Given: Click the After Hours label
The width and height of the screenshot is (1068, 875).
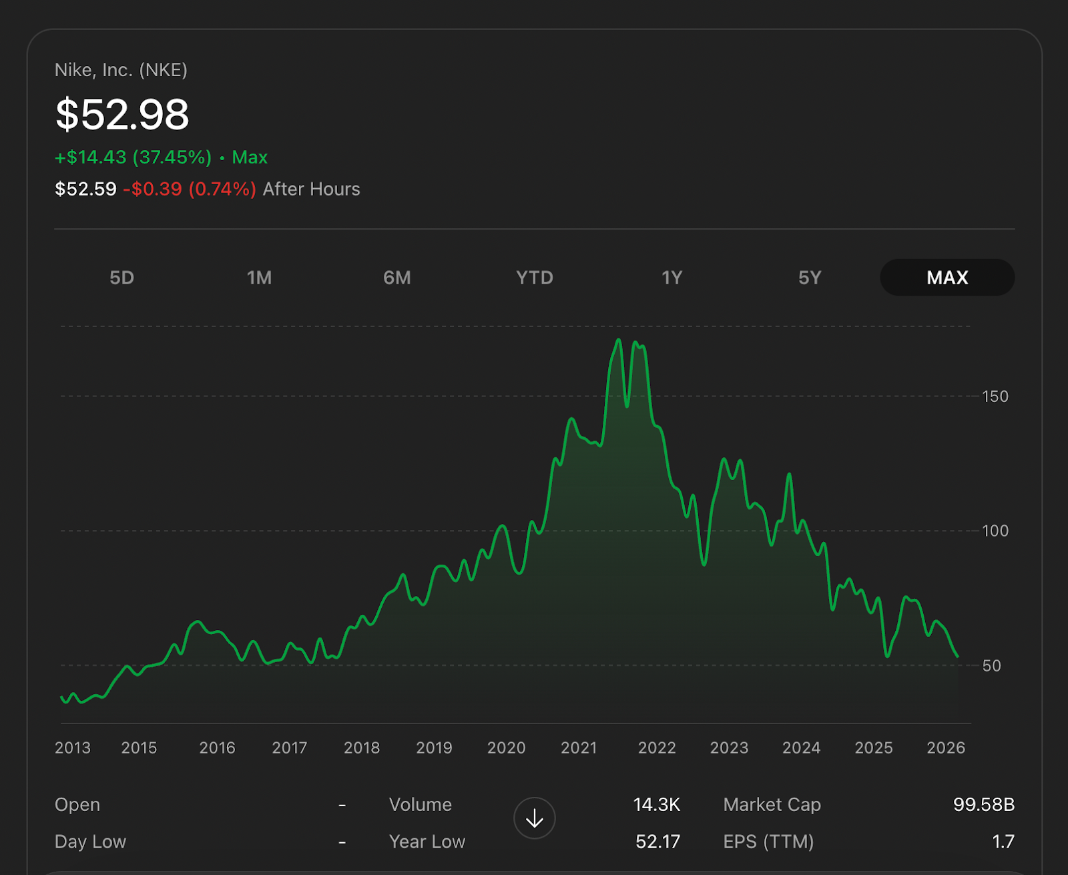Looking at the screenshot, I should 312,189.
